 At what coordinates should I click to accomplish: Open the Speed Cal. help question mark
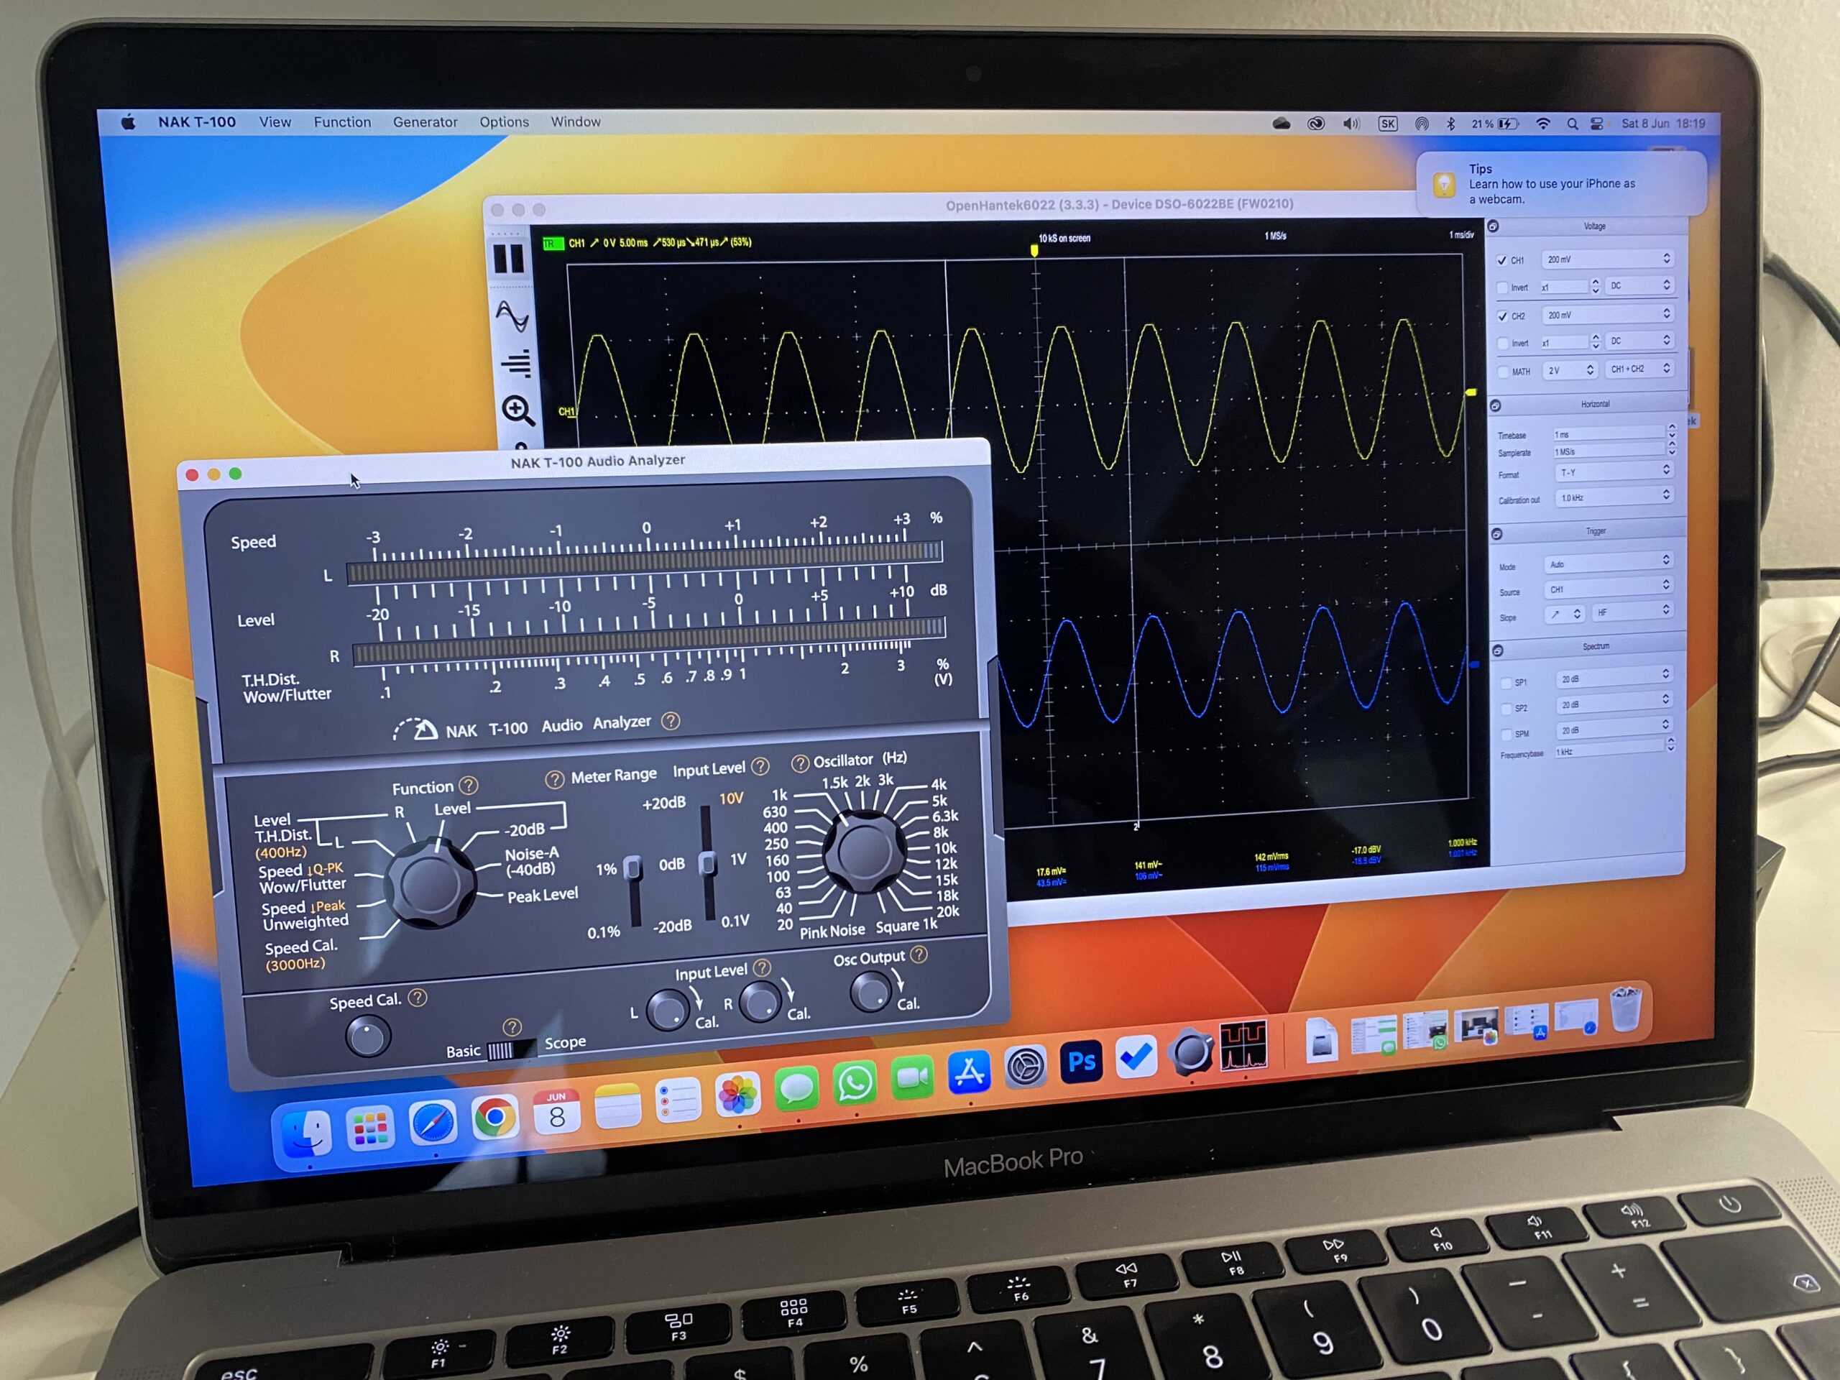coord(418,998)
